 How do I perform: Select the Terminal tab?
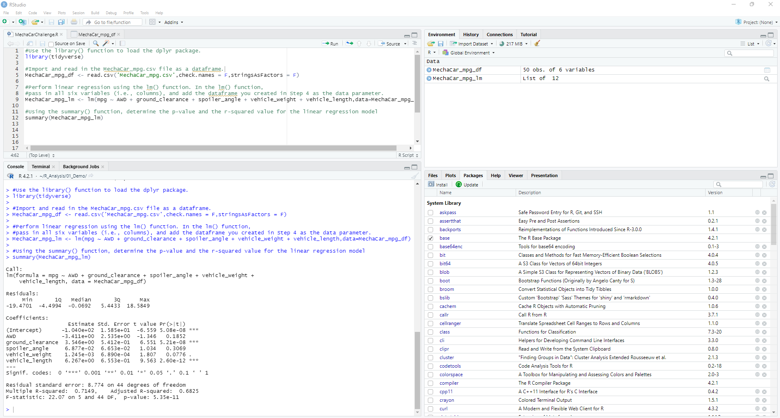pos(41,167)
